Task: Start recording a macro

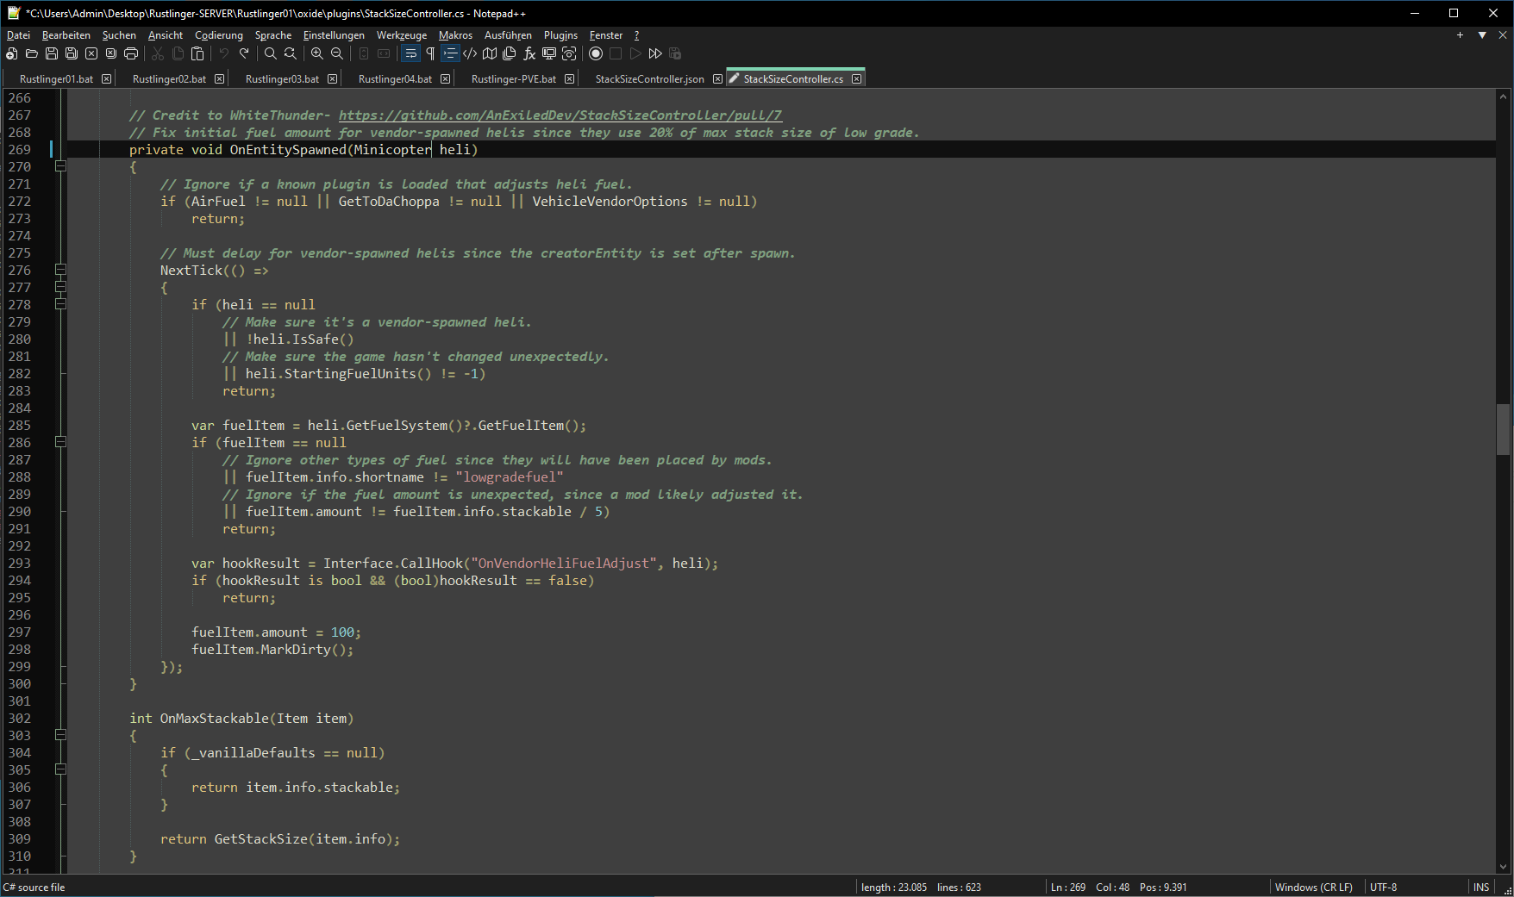Action: 596,53
